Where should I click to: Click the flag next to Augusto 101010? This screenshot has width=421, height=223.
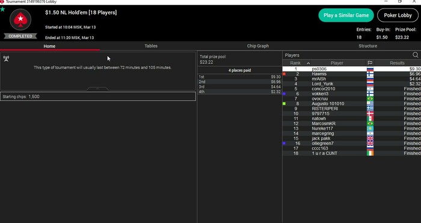coord(370,103)
